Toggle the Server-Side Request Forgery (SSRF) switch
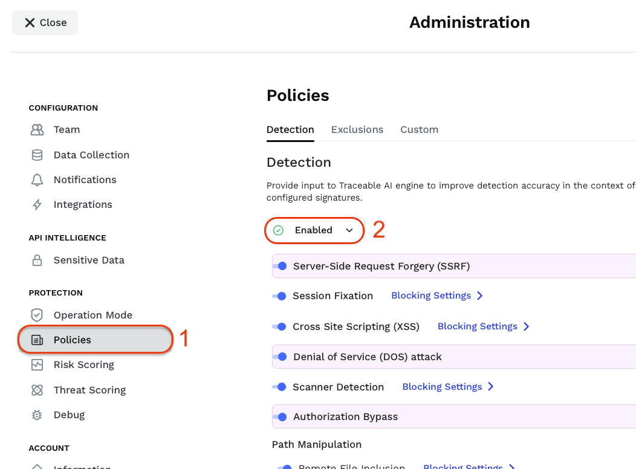636x469 pixels. click(280, 266)
